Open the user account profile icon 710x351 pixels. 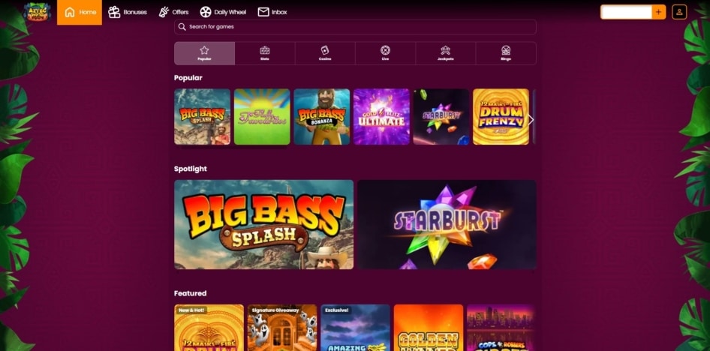[679, 12]
